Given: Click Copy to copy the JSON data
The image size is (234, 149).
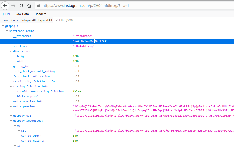Looking at the screenshot, I should tap(14, 20).
